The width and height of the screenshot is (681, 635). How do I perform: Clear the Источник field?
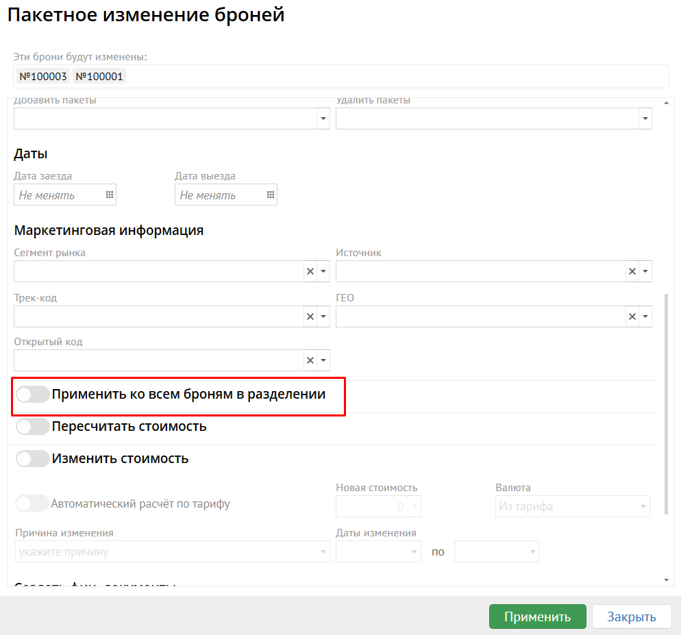tap(632, 271)
